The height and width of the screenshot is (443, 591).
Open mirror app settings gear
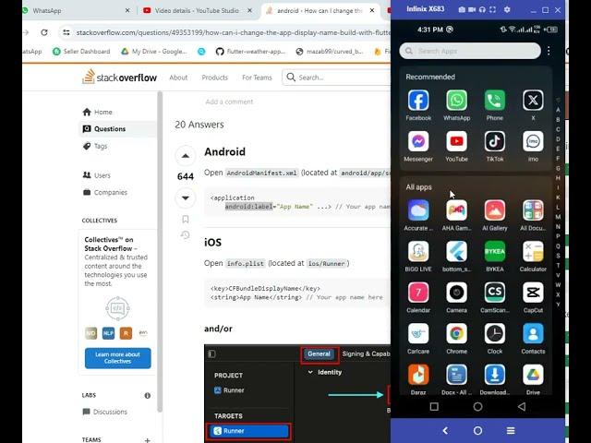507,10
